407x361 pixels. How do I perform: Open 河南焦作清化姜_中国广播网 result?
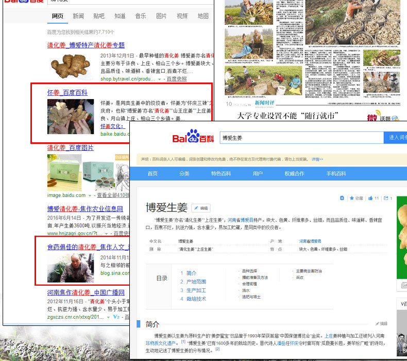point(86,292)
